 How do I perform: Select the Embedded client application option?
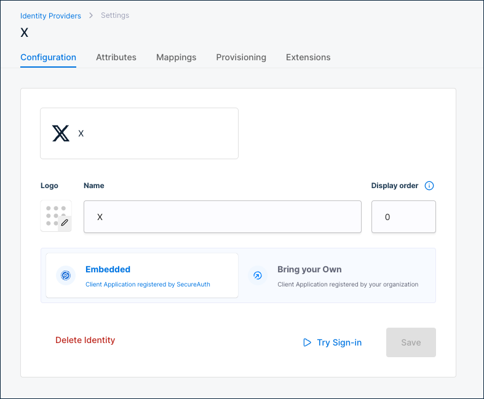[x=142, y=275]
